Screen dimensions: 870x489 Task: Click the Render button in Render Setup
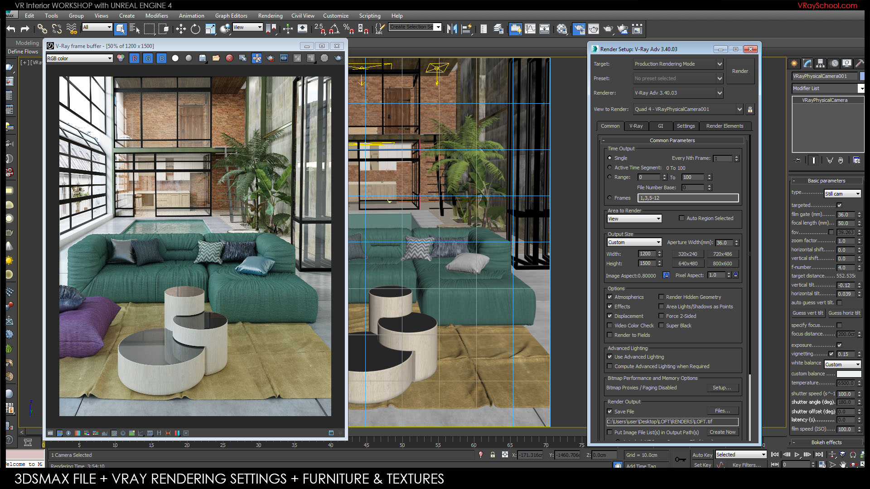[739, 71]
